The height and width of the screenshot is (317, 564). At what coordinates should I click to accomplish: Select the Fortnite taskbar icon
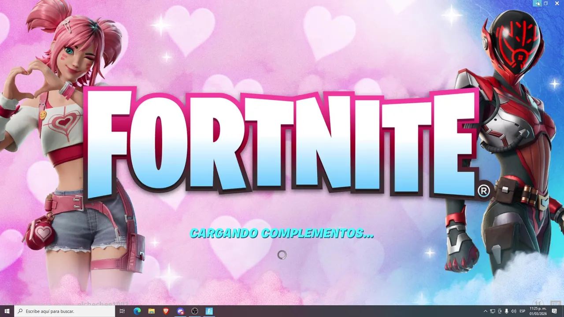click(x=209, y=311)
